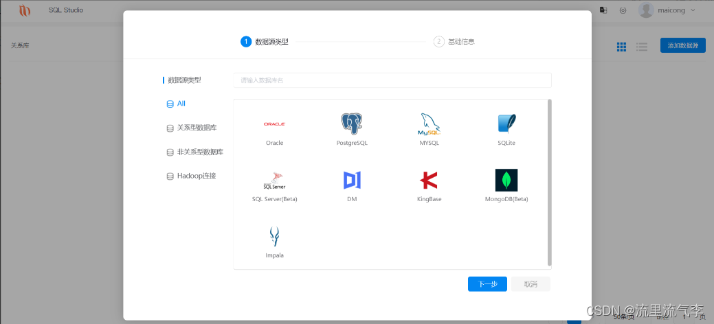
Task: Click the database icon beside All
Action: [x=170, y=104]
